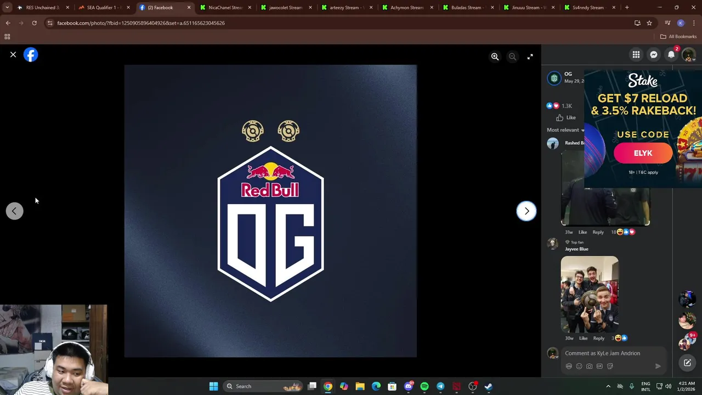Open the OG page avatar
This screenshot has width=702, height=395.
coord(554,77)
